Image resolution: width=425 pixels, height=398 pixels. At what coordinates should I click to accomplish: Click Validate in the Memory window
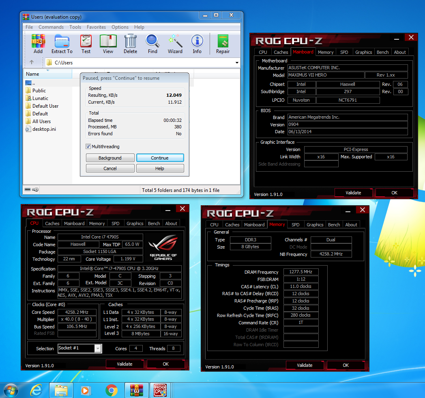pyautogui.click(x=305, y=365)
